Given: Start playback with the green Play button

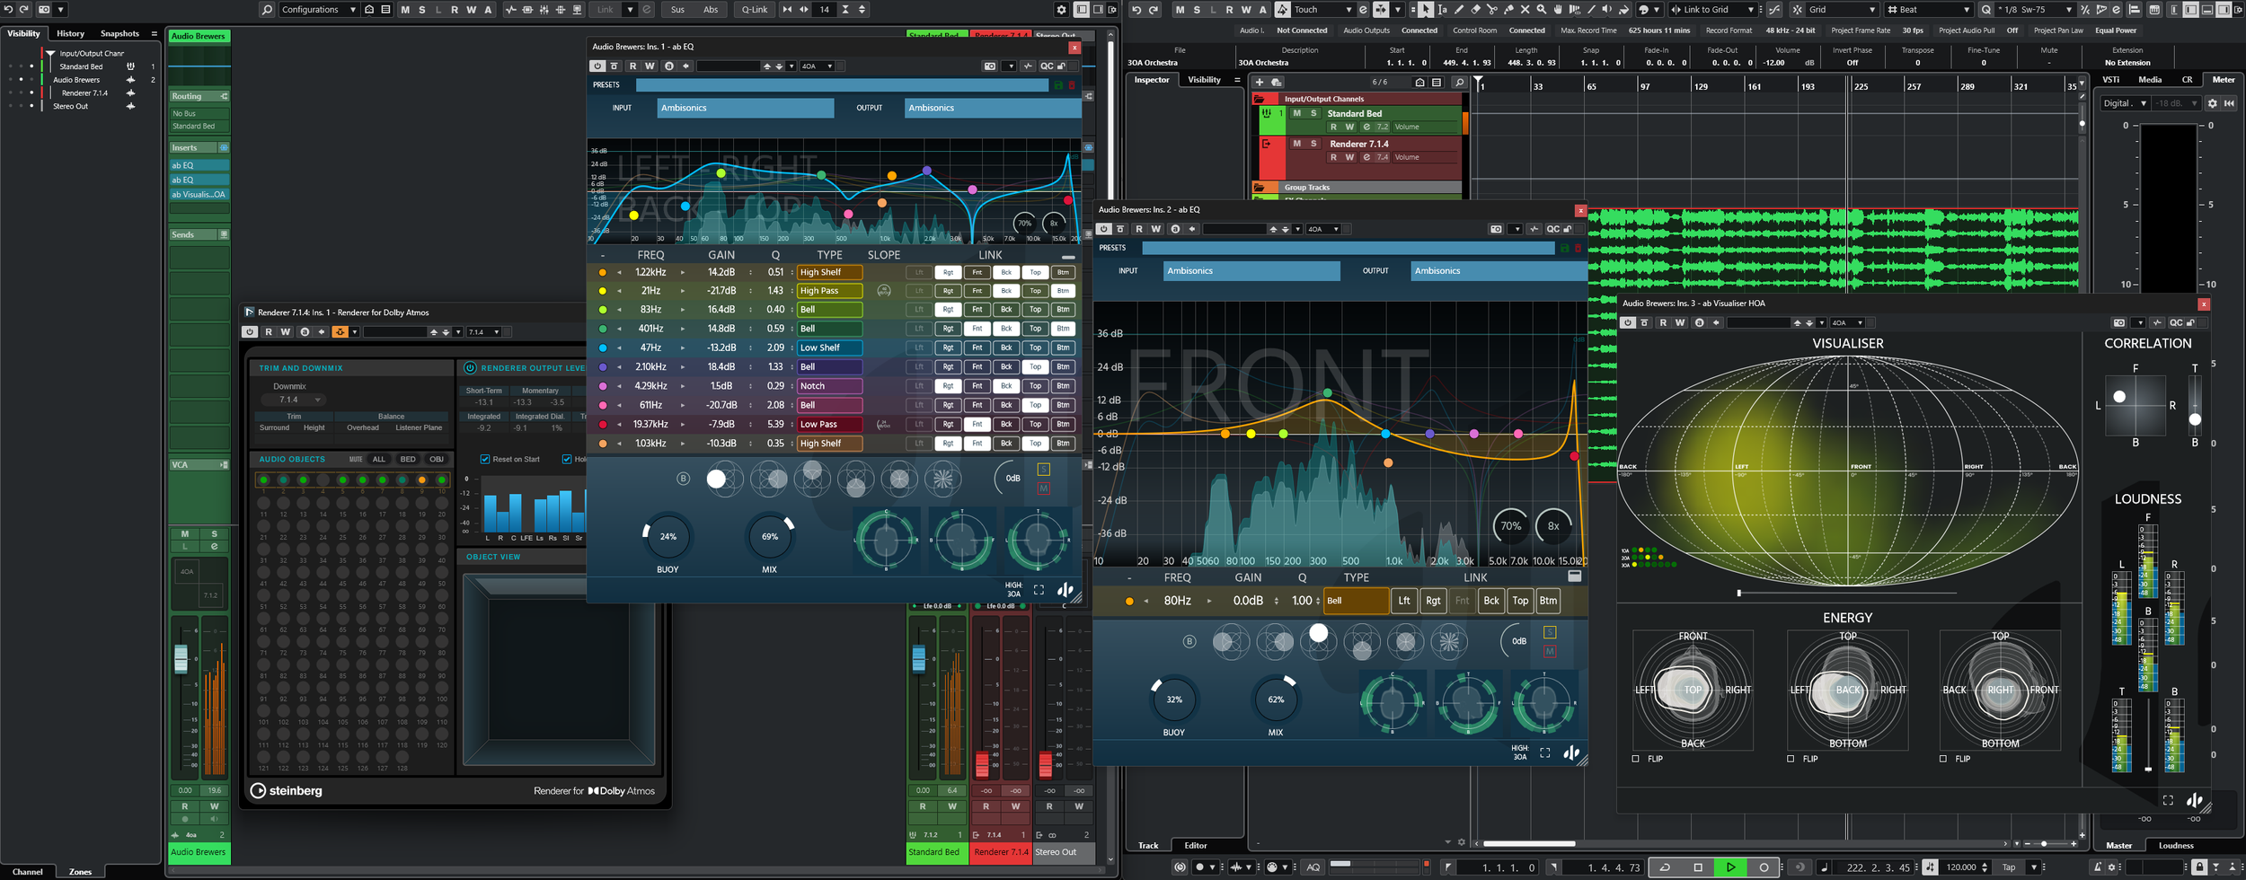Looking at the screenshot, I should (1730, 867).
